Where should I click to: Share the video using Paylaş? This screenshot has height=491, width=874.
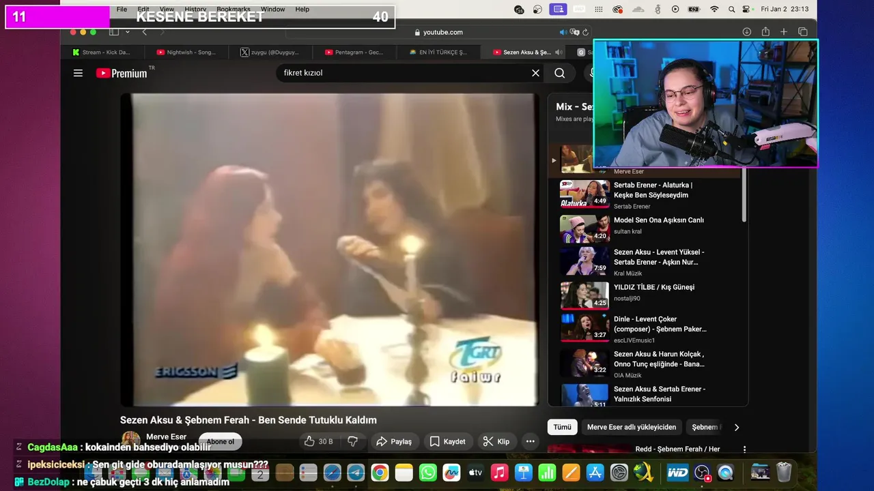pyautogui.click(x=395, y=441)
